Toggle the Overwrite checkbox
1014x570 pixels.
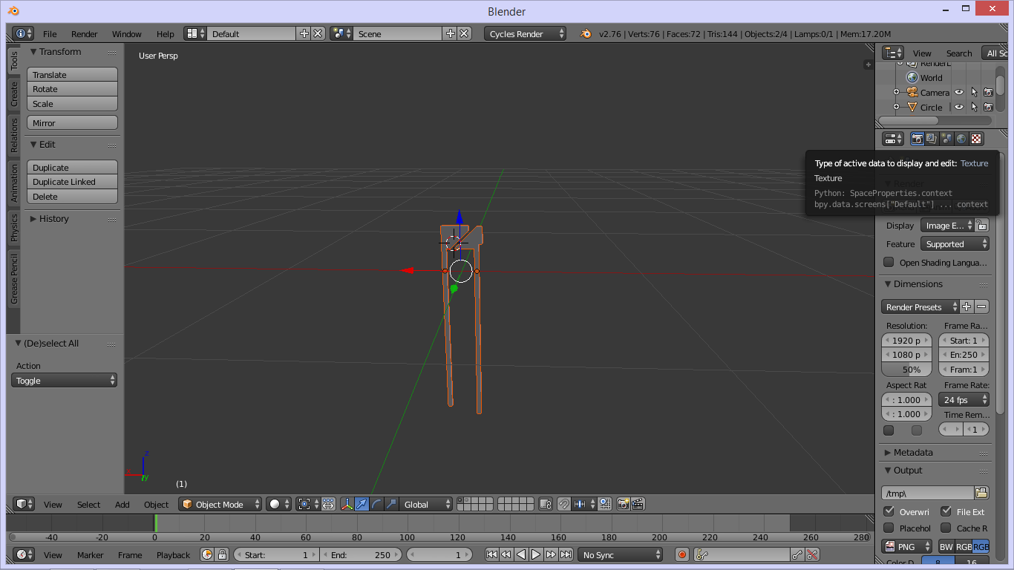click(x=889, y=511)
